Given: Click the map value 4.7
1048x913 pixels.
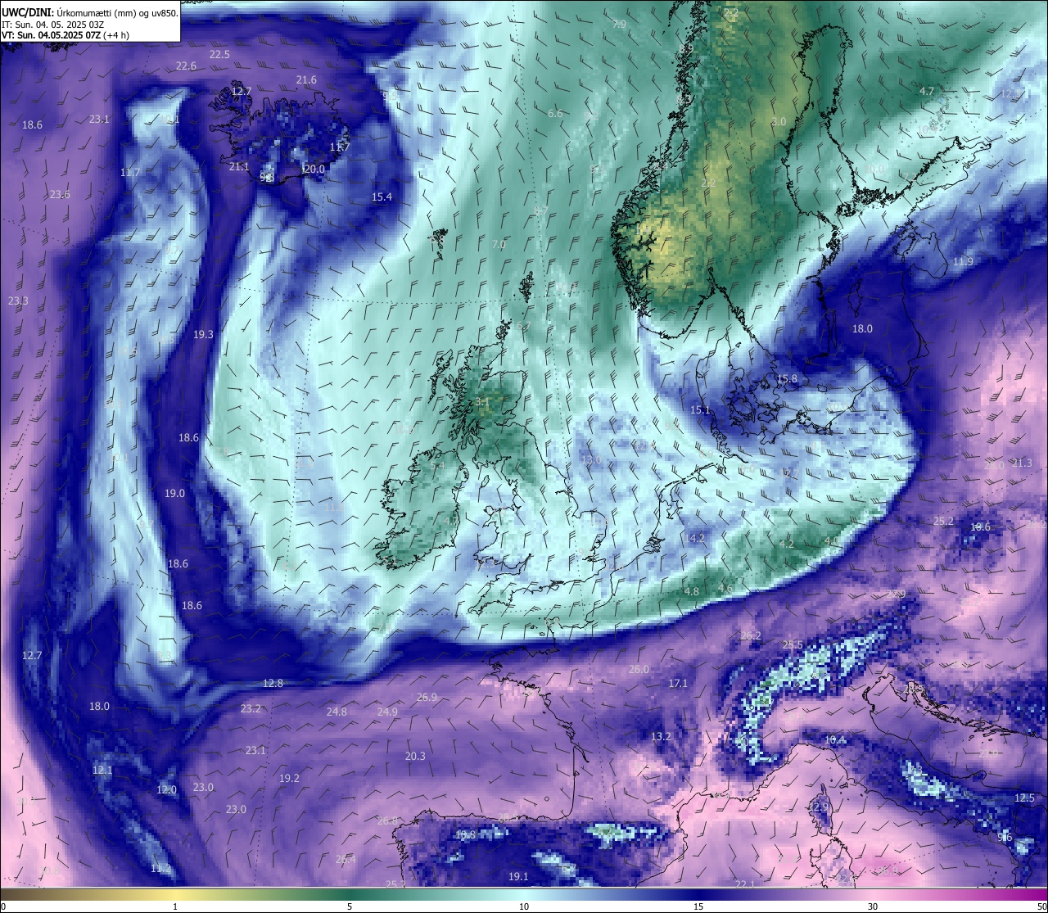Looking at the screenshot, I should tap(927, 91).
